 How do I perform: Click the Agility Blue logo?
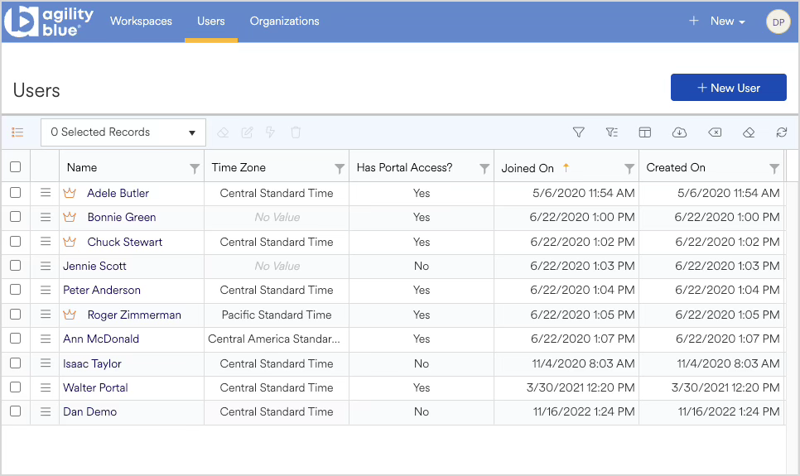[49, 22]
